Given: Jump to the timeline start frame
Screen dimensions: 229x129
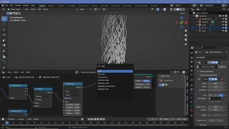Looking at the screenshot, I should [89, 119].
